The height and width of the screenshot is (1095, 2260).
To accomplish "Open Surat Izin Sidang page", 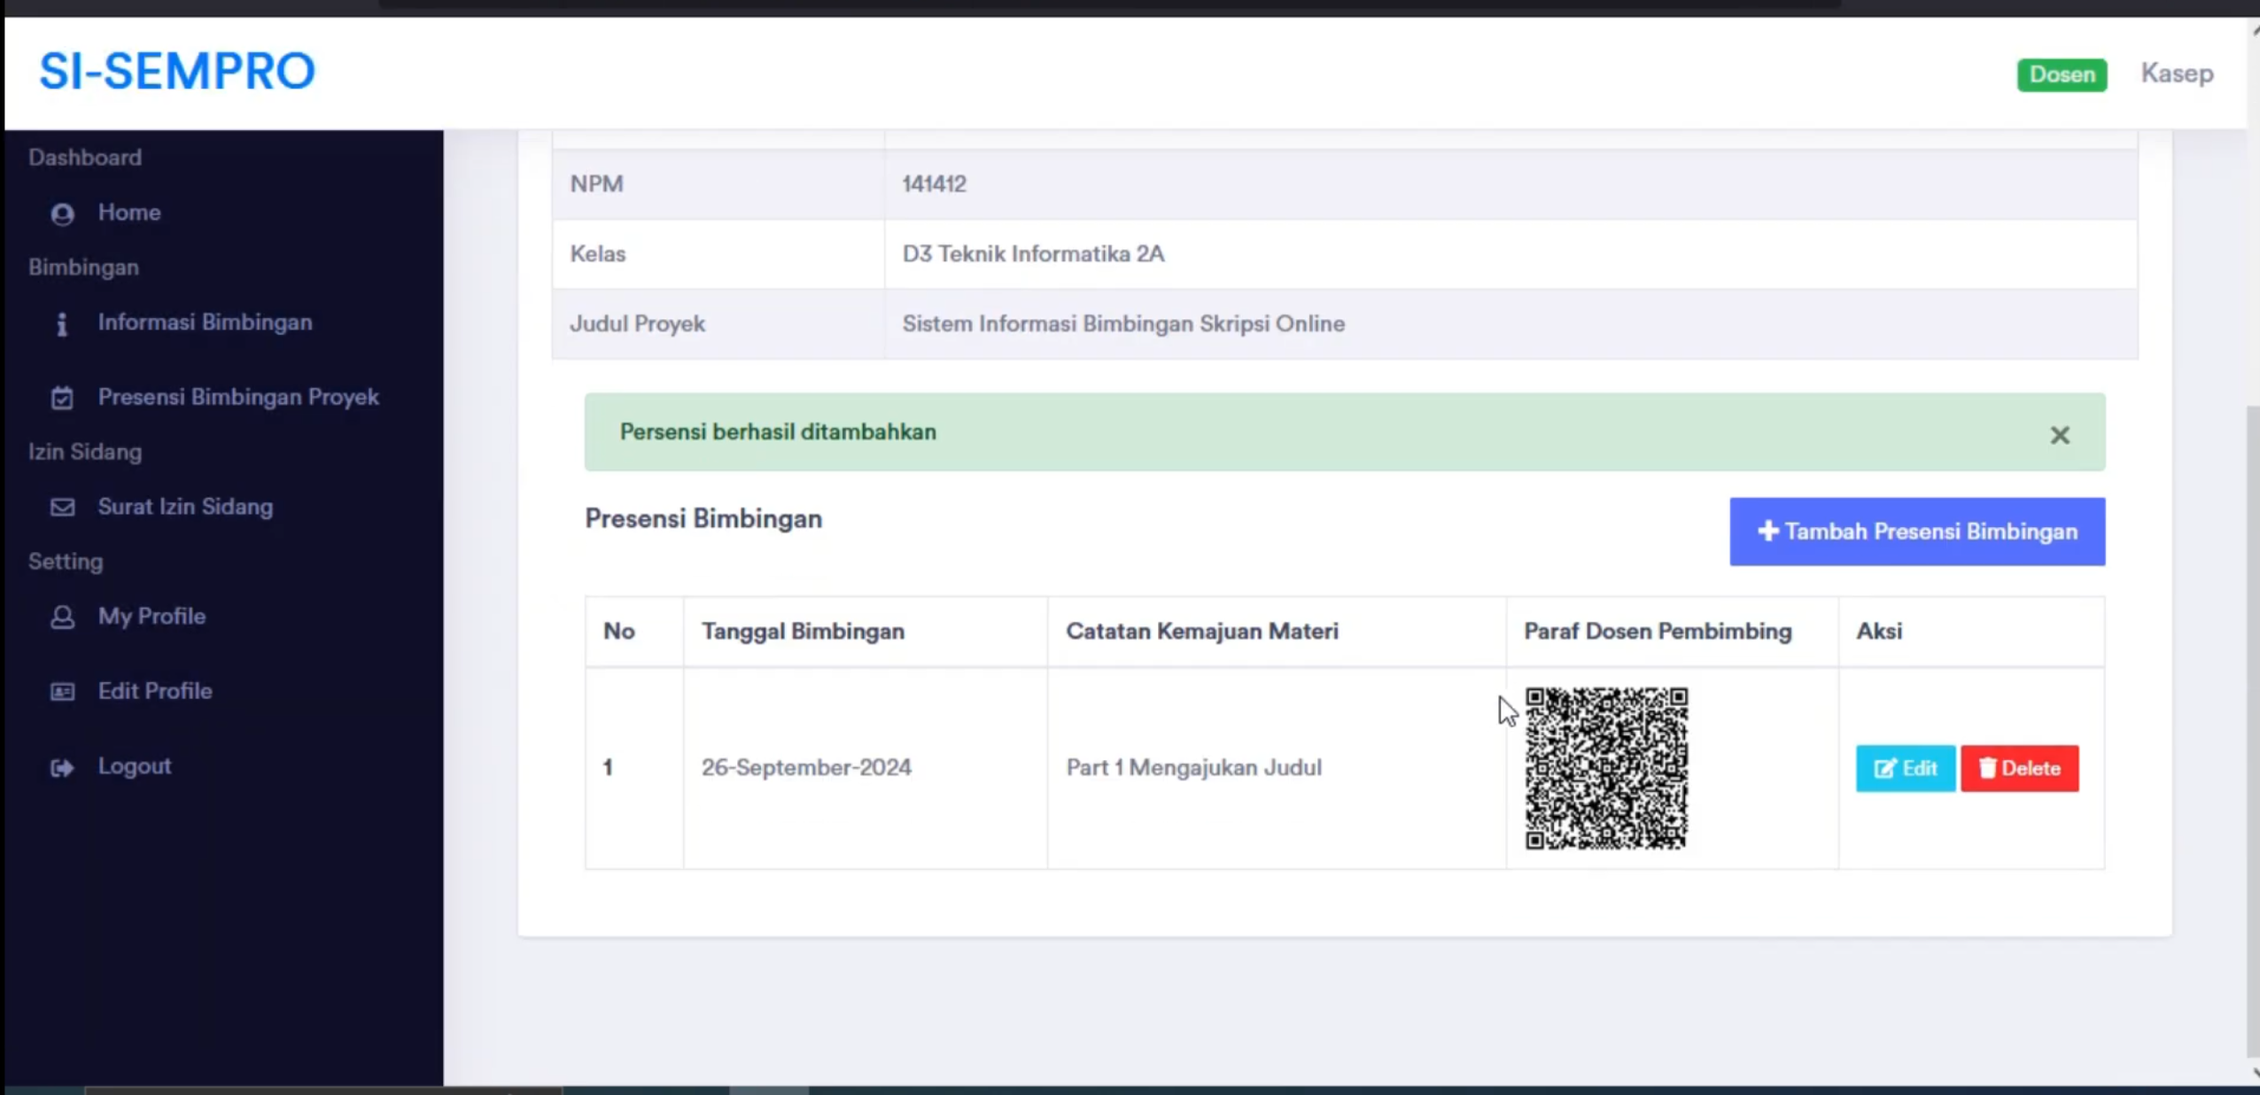I will tap(185, 507).
